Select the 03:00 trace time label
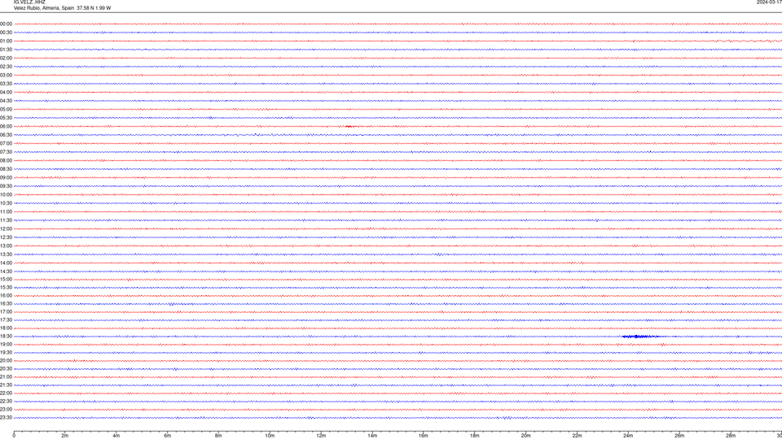Image resolution: width=782 pixels, height=439 pixels. 6,75
